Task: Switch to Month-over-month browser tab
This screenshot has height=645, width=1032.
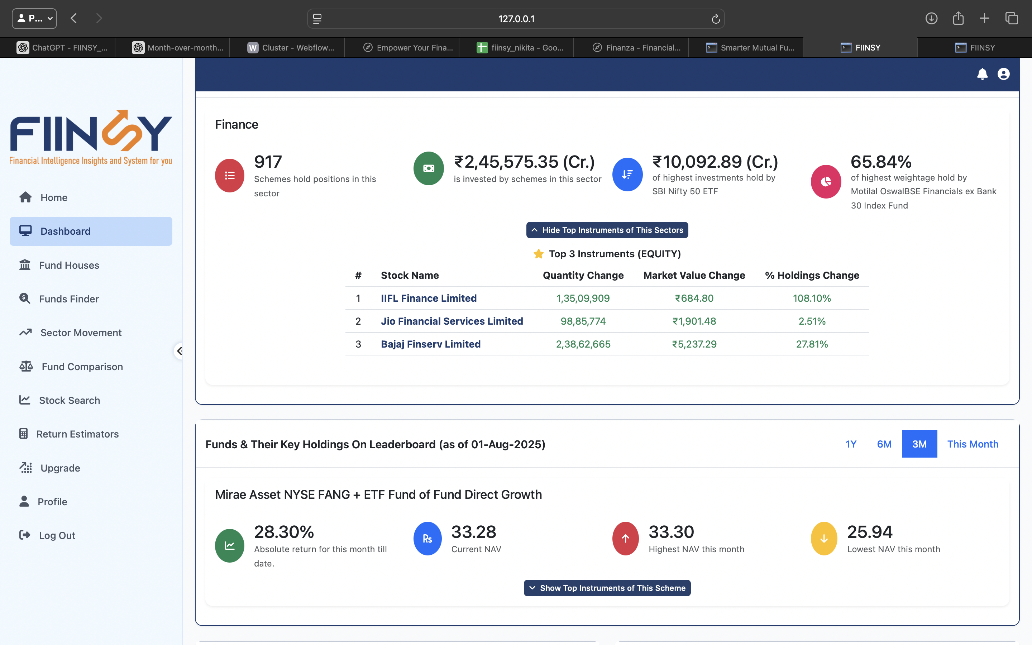Action: click(x=172, y=48)
